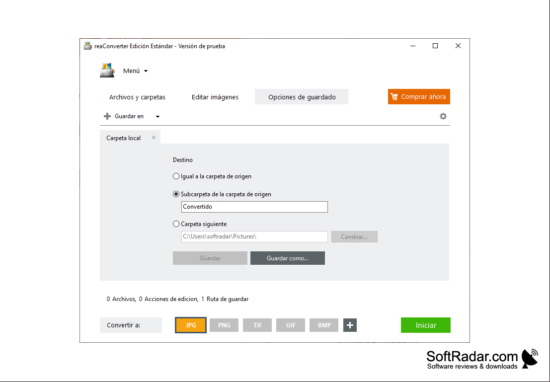Choose JPG output format
550x382 pixels.
(191, 325)
